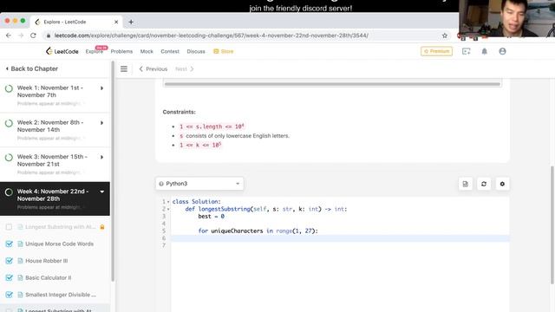The image size is (555, 312).
Task: Expand Week 3: November 15th section arrow
Action: pos(102,157)
